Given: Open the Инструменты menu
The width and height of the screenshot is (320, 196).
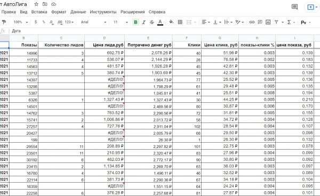Looking at the screenshot, I should click(103, 12).
